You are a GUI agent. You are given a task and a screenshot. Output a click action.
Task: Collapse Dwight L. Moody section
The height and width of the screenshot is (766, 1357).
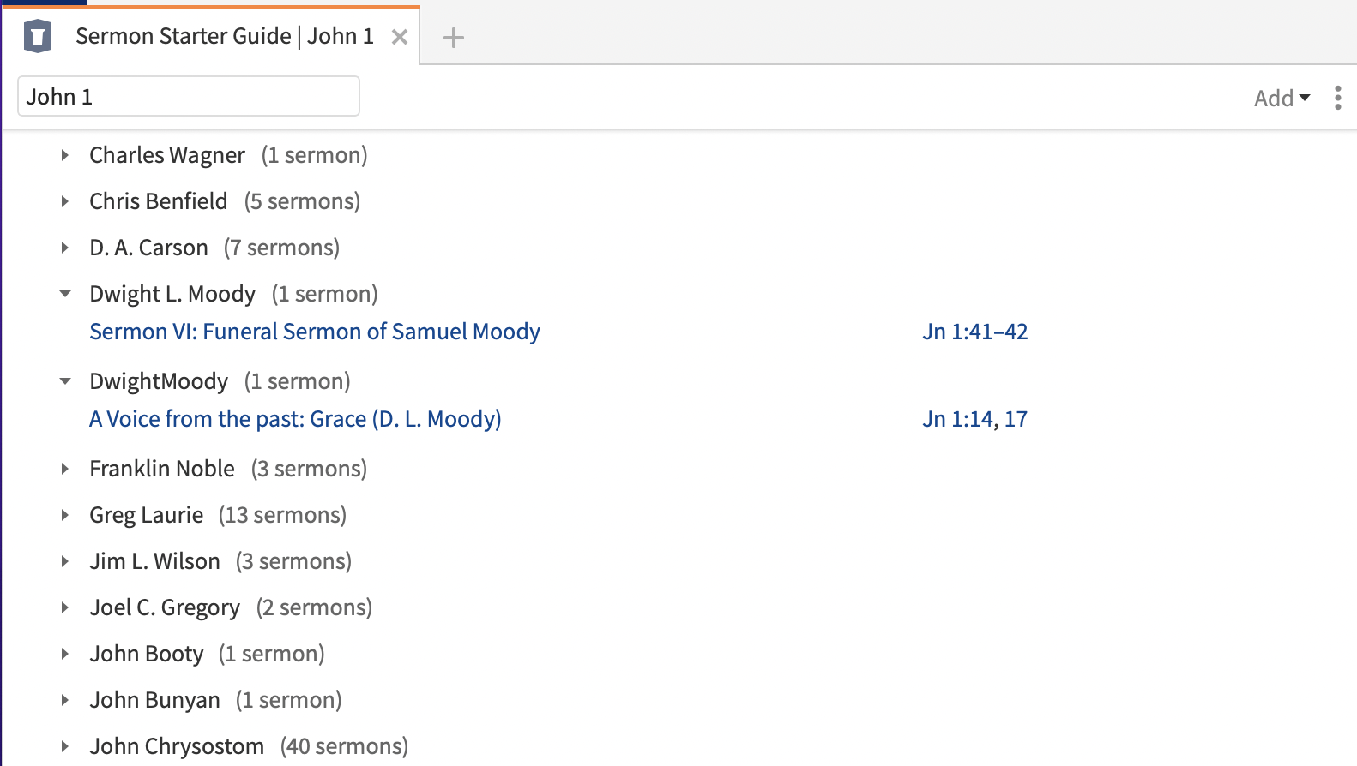(65, 294)
